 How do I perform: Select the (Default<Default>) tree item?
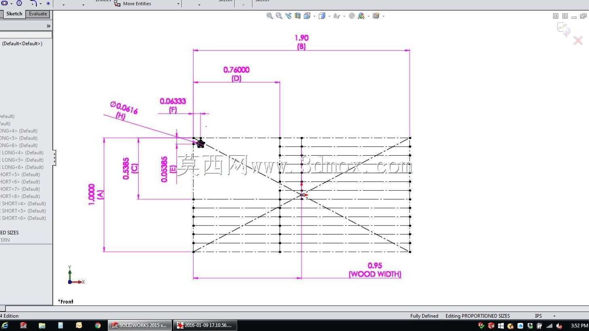22,44
